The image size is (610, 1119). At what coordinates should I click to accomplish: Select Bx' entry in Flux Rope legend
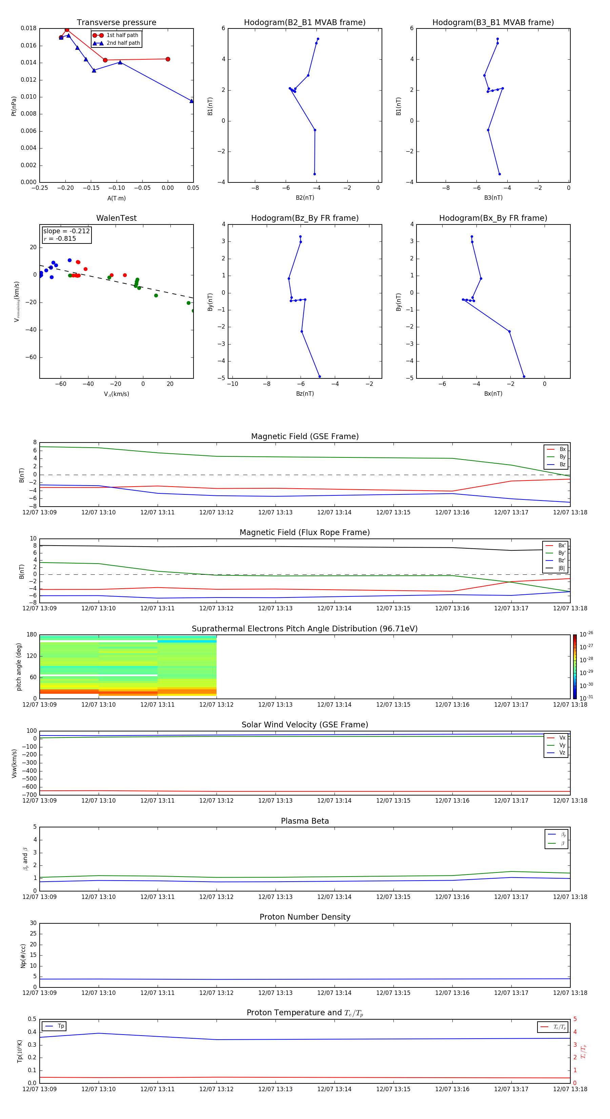point(555,546)
